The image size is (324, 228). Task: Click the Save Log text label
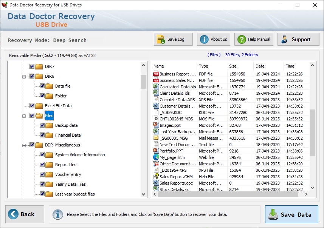pyautogui.click(x=176, y=39)
